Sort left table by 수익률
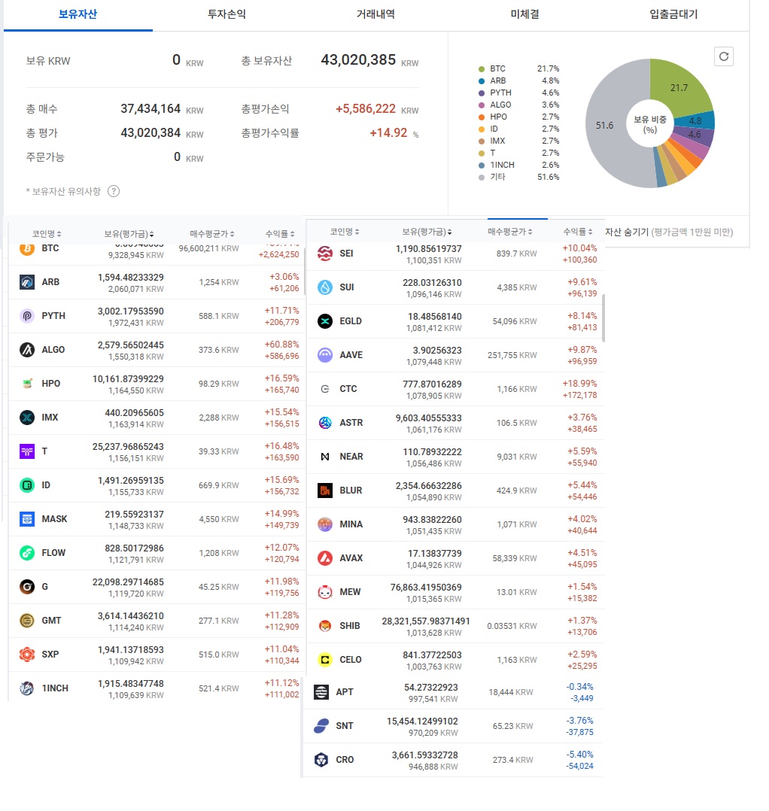The image size is (769, 811). click(x=280, y=234)
